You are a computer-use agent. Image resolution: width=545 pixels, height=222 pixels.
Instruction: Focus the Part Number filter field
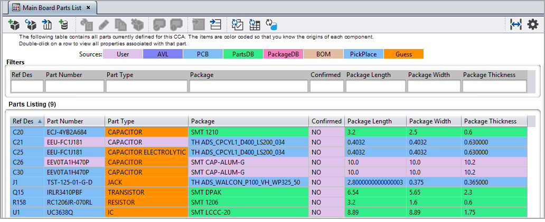(75, 86)
